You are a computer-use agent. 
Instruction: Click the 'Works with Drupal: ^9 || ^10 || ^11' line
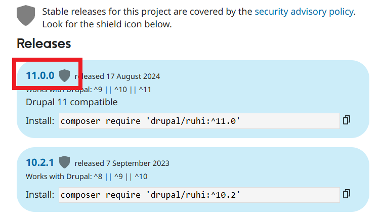[x=89, y=90]
